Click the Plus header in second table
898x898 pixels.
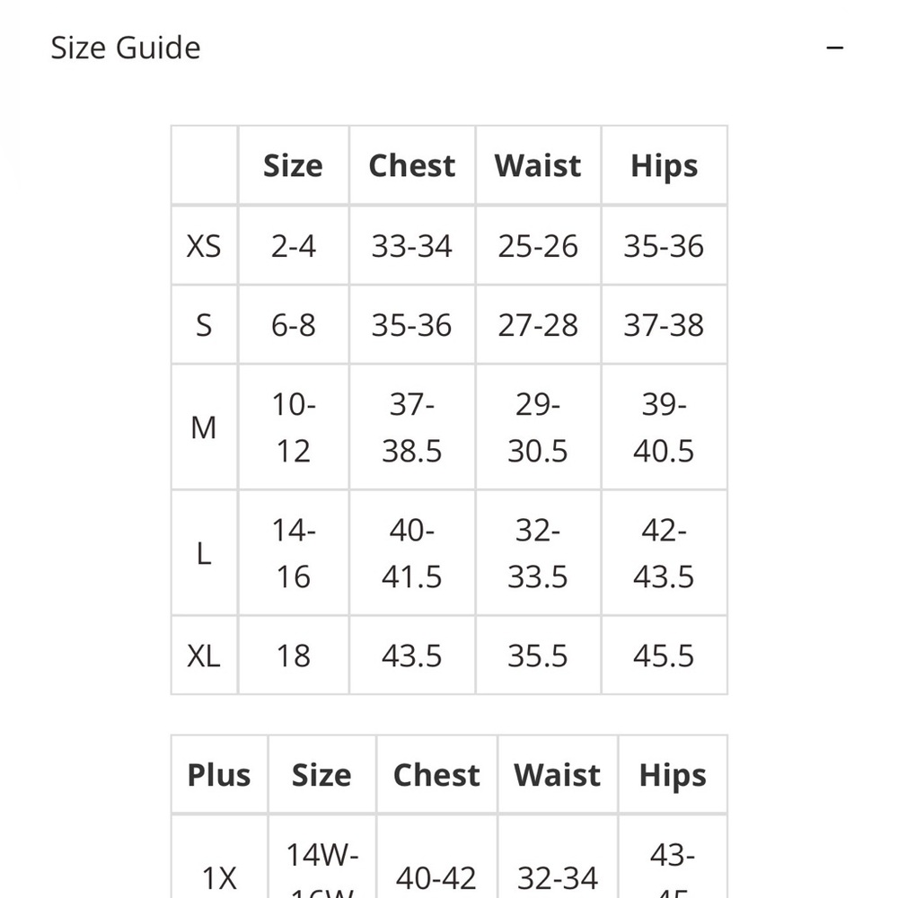(x=219, y=775)
